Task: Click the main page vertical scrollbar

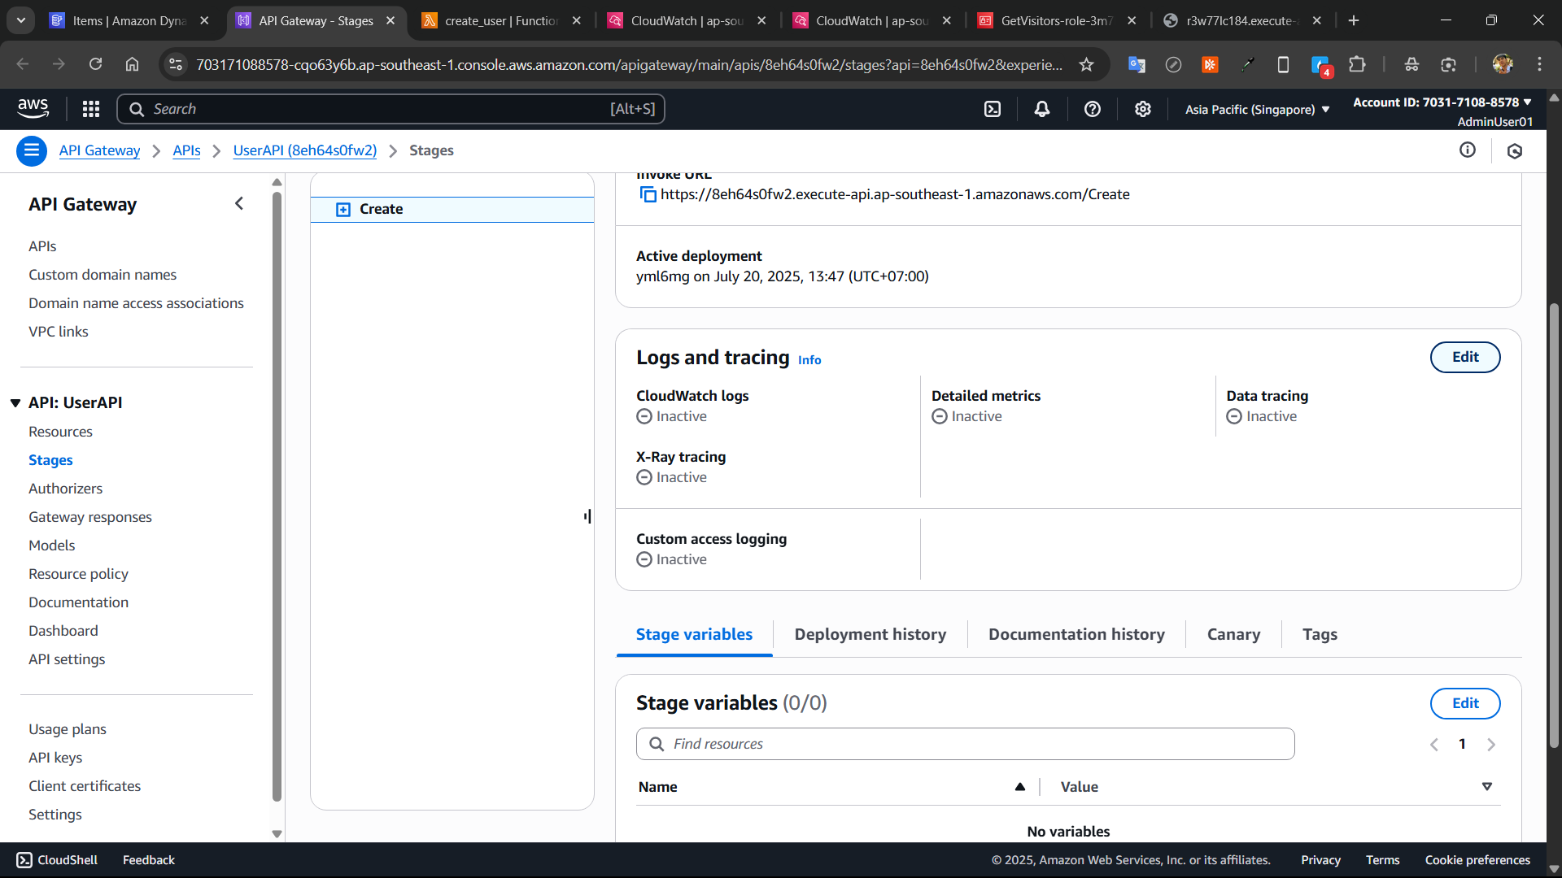Action: pyautogui.click(x=1554, y=524)
